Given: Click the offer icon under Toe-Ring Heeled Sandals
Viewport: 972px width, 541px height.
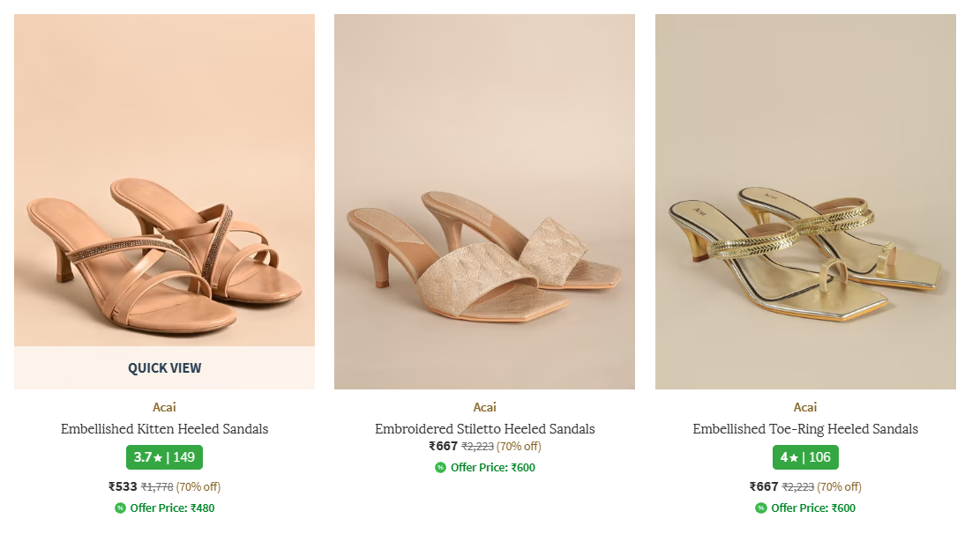Looking at the screenshot, I should 760,508.
